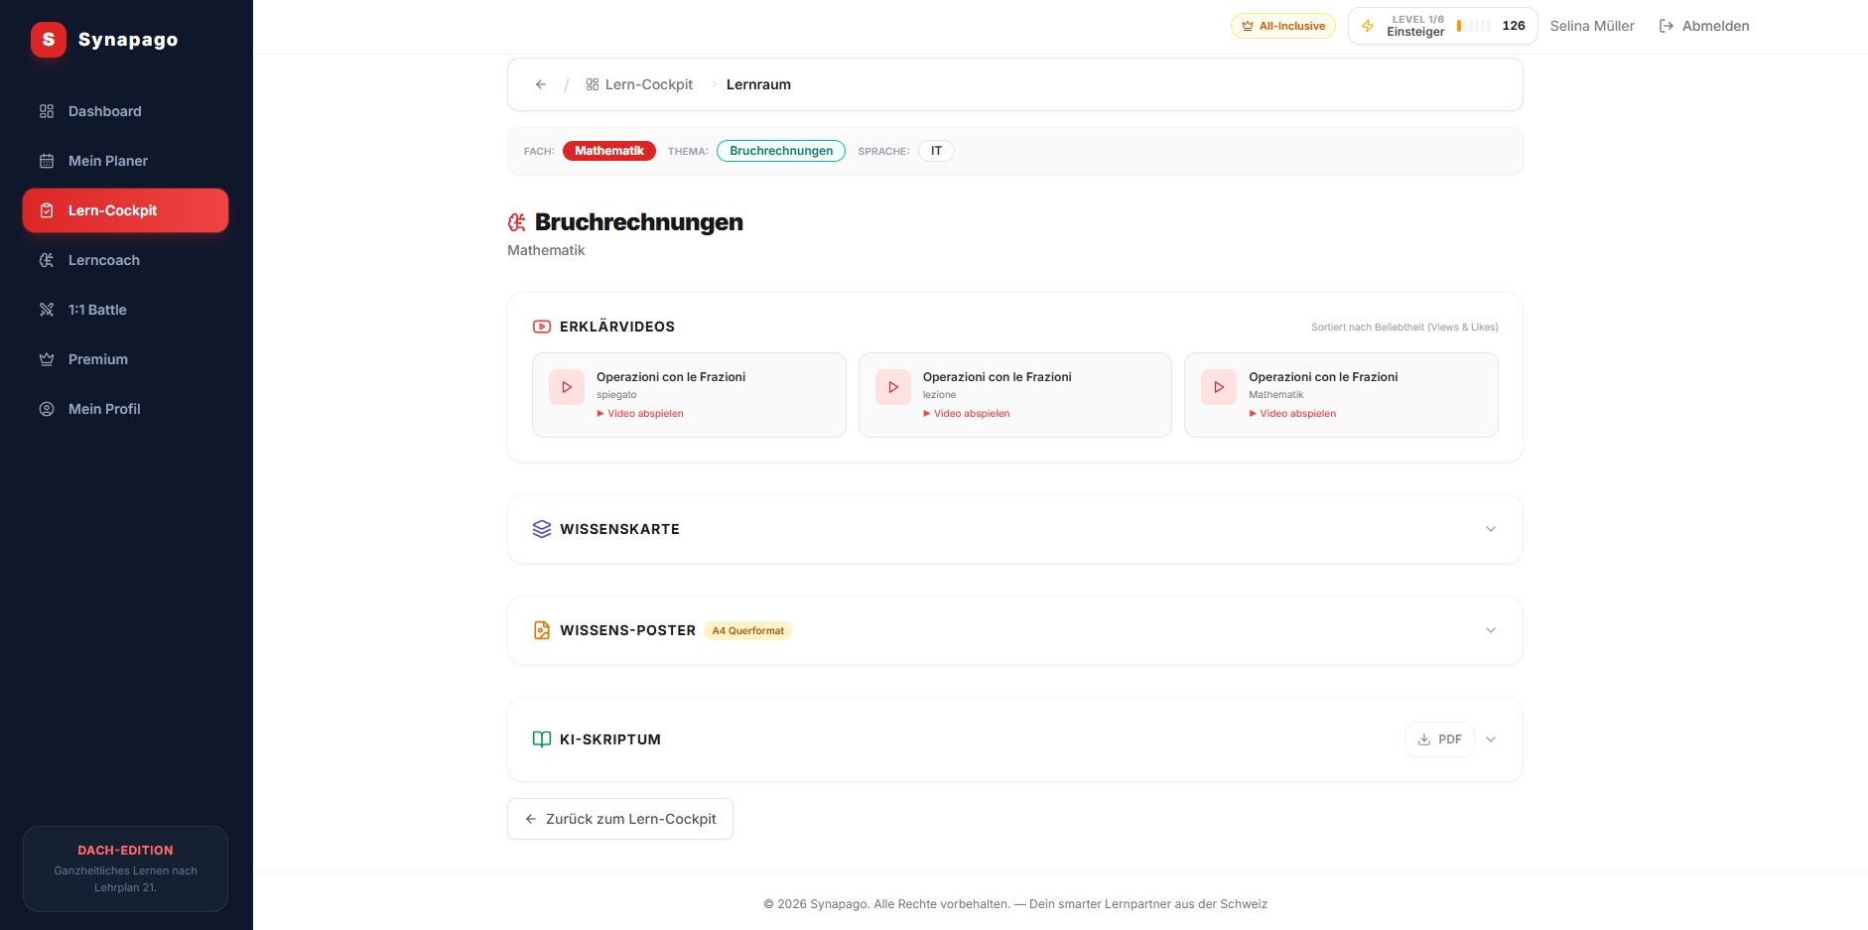
Task: Click the 'Sortiert nach Beliebtheit' note
Action: pyautogui.click(x=1404, y=327)
